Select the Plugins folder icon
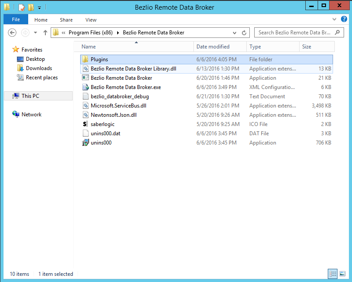The width and height of the screenshot is (352, 282). coord(85,59)
